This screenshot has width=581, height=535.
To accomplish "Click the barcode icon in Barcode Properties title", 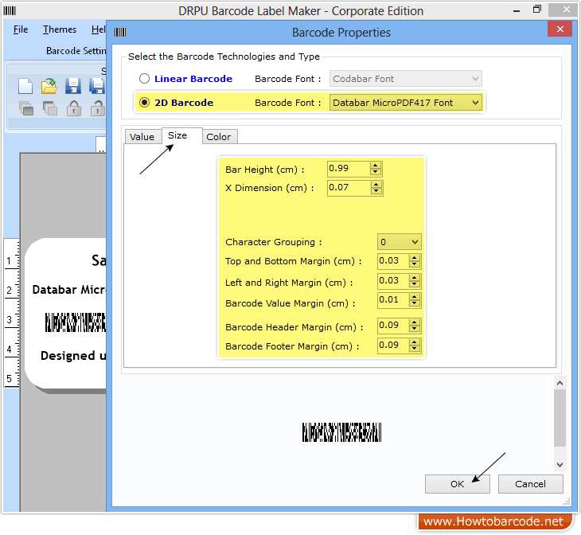I will 120,33.
